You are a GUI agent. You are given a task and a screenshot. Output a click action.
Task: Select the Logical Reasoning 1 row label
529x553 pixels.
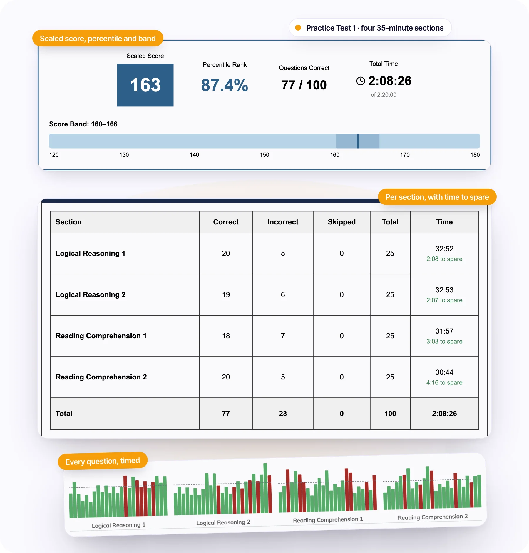(91, 254)
